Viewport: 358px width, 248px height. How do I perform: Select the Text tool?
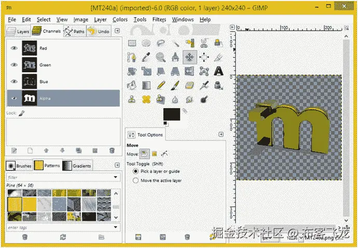(218, 71)
